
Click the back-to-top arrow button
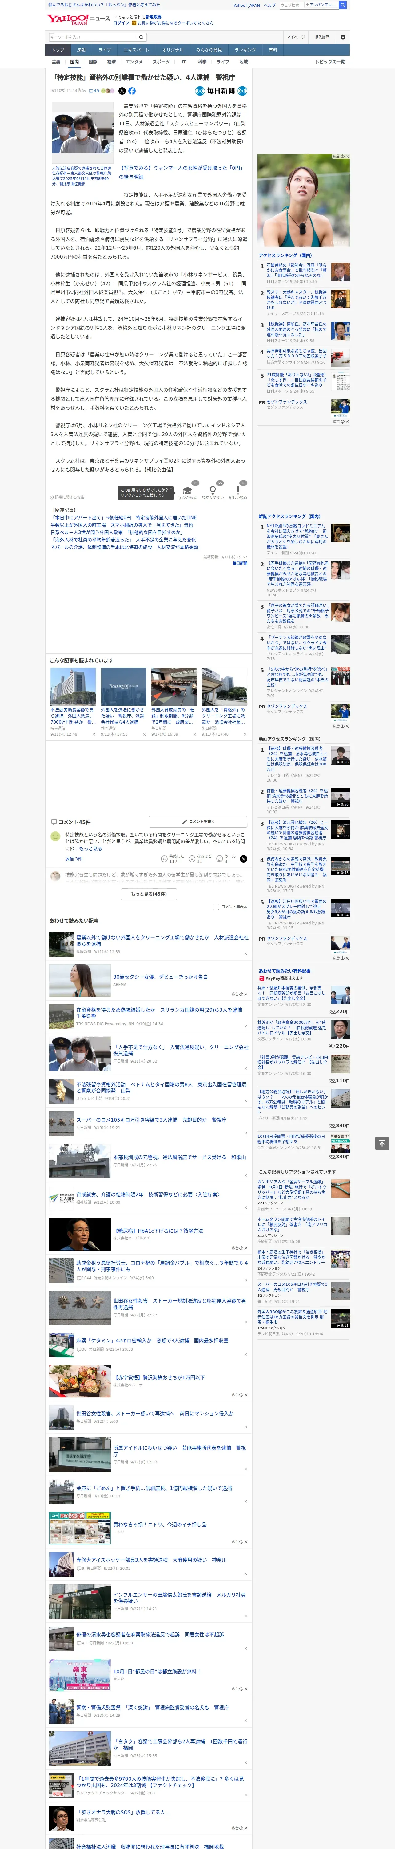(x=382, y=1143)
